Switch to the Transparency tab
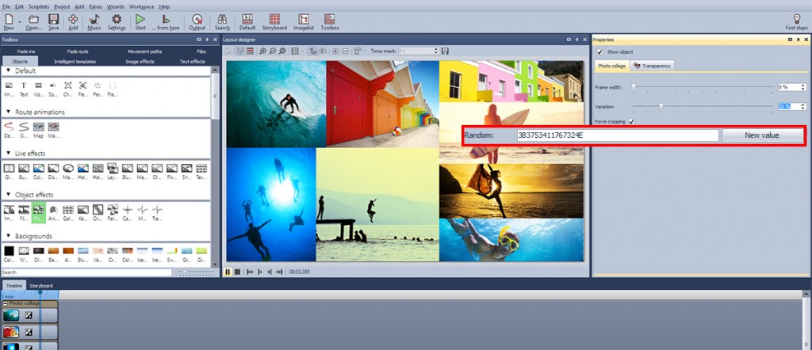Screen dimensions: 812x350 [x=653, y=66]
